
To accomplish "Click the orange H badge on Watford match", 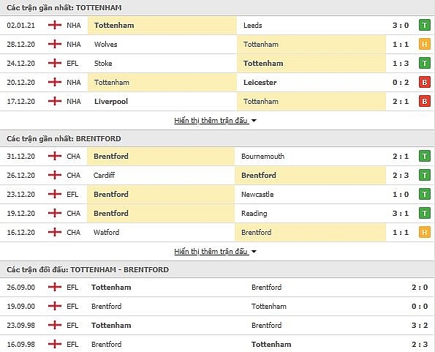I will tap(425, 233).
